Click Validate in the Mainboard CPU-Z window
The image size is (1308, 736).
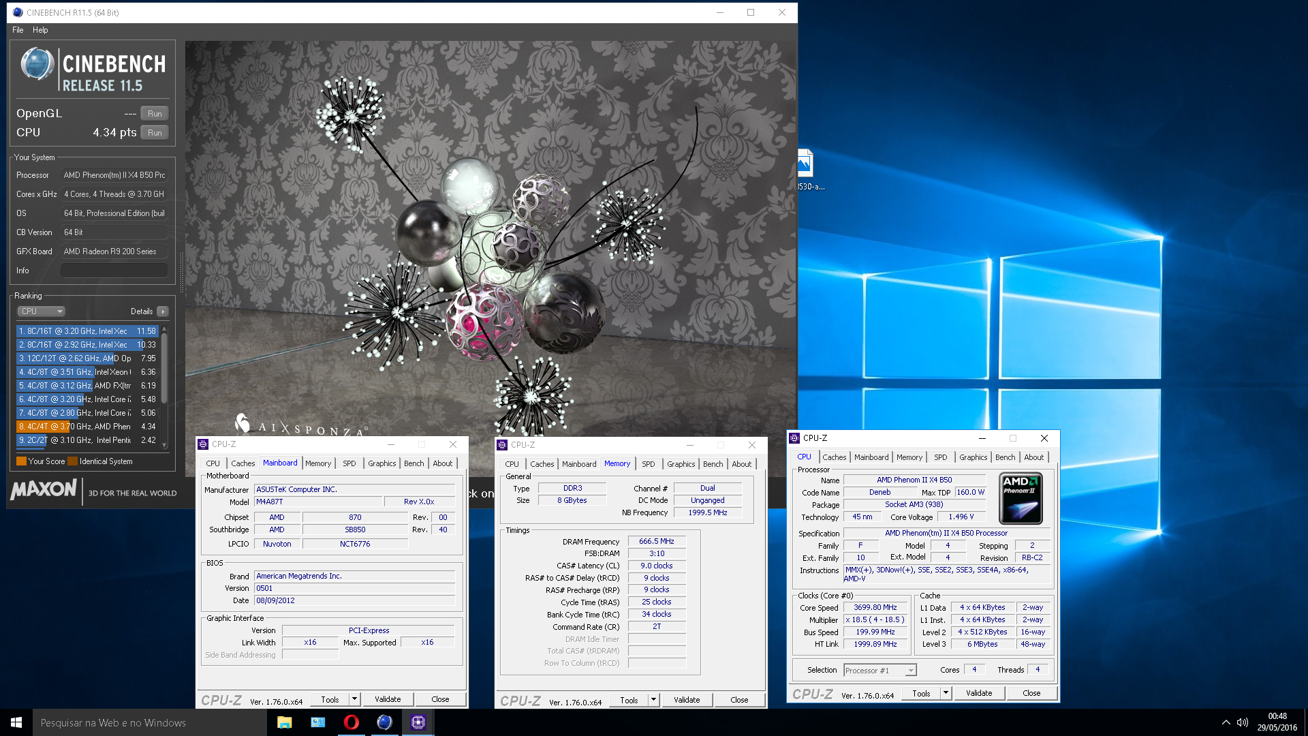click(388, 699)
